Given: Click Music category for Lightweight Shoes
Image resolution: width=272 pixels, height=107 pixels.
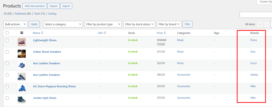Looking at the screenshot, I should 180,40.
